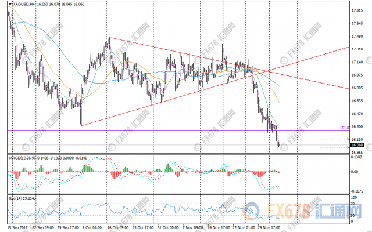The height and width of the screenshot is (232, 372).
Task: Select the descending red trendline from October peak
Action: [233, 63]
